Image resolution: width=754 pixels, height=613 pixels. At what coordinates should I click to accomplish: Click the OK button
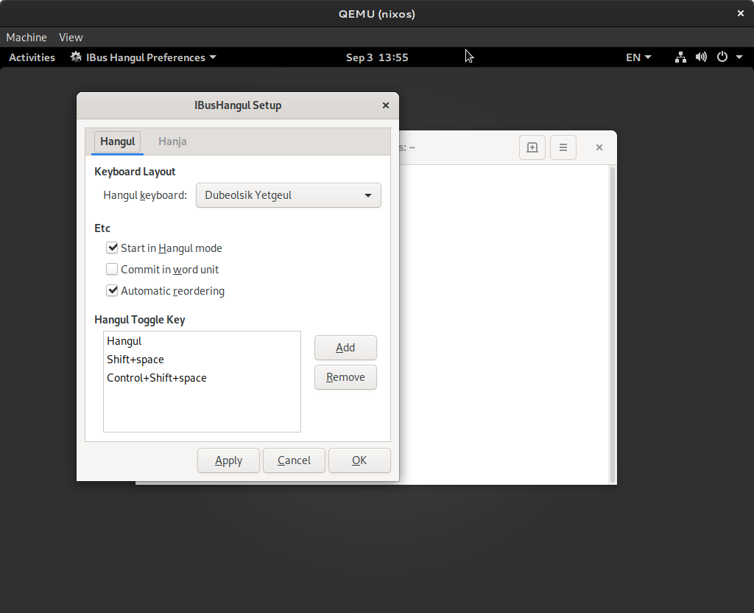tap(359, 460)
